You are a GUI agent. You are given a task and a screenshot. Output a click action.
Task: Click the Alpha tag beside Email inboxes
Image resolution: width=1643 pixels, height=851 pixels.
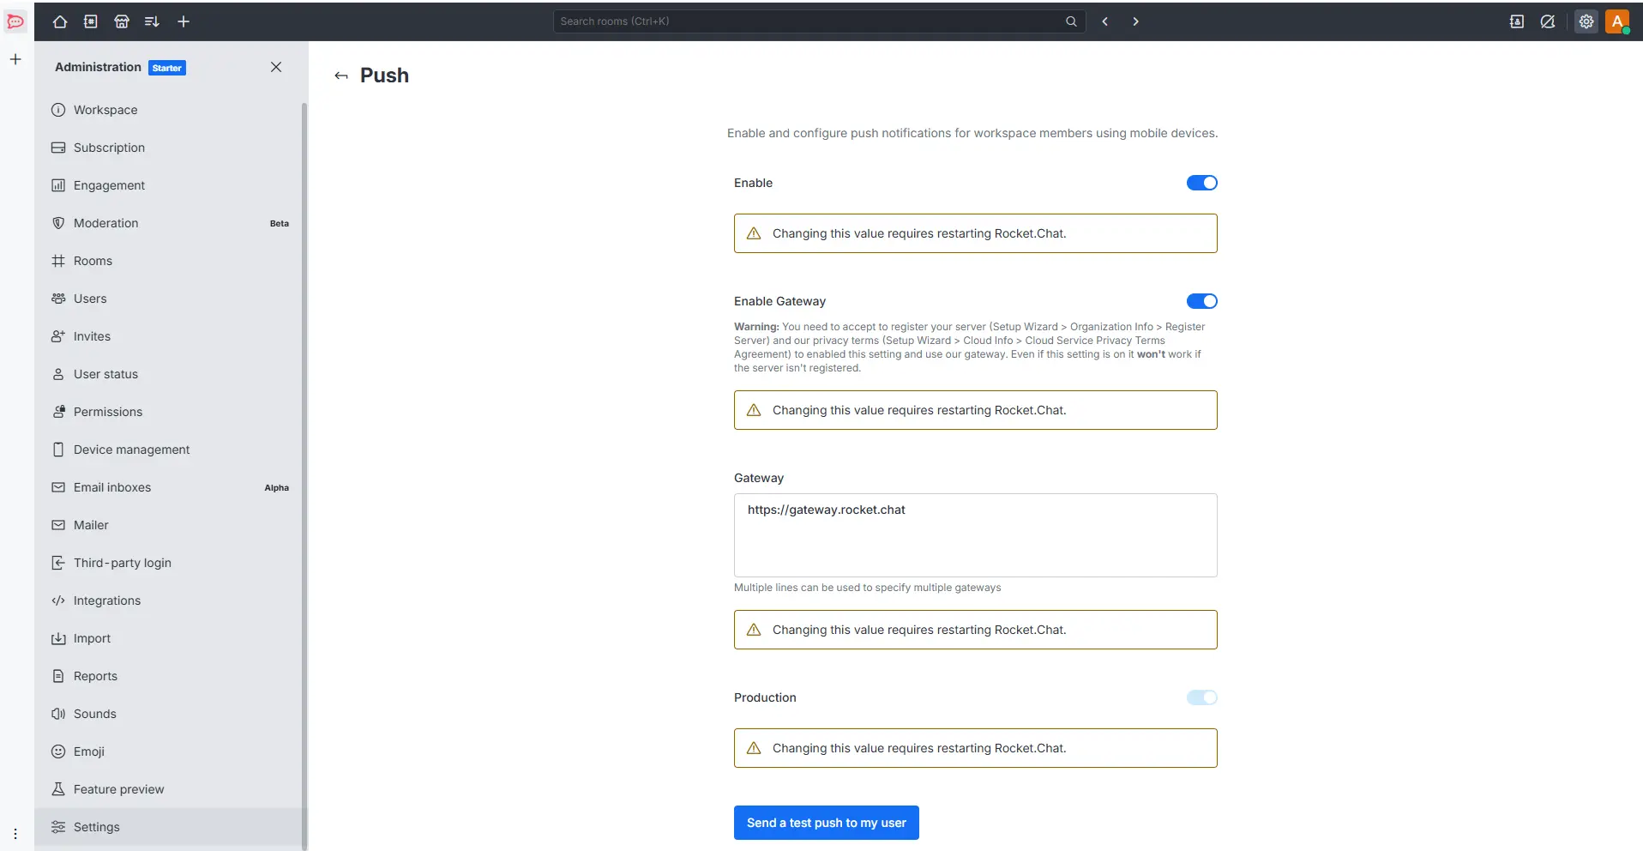click(276, 487)
